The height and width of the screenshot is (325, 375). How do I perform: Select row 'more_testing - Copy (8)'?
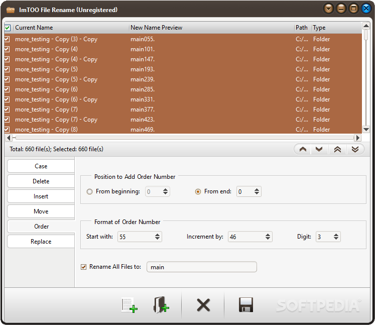click(183, 130)
